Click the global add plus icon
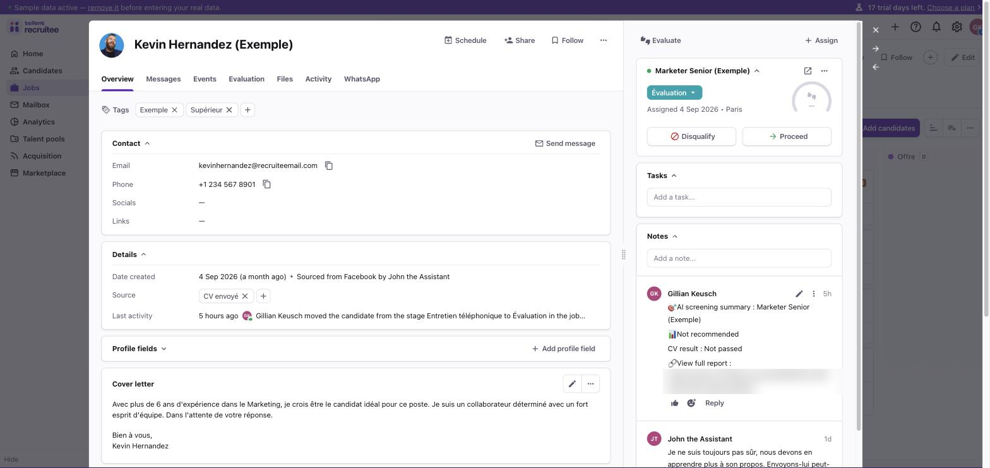990x468 pixels. click(895, 27)
